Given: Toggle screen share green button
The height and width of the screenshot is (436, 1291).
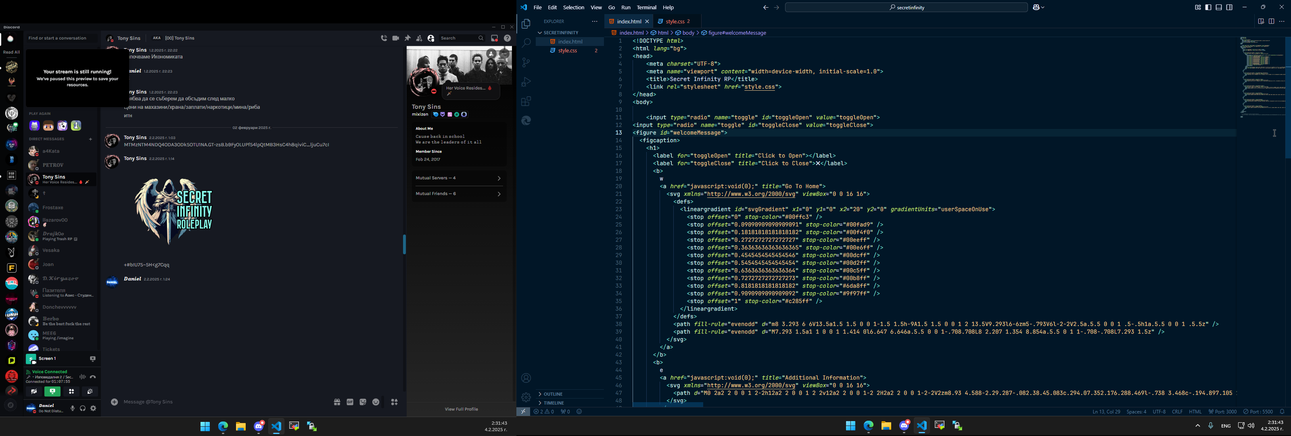Looking at the screenshot, I should (52, 392).
